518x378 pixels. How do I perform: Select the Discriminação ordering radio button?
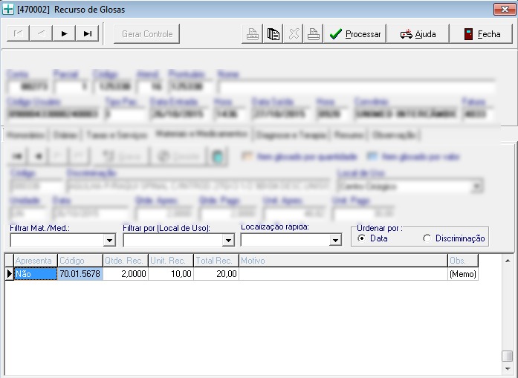(x=427, y=238)
